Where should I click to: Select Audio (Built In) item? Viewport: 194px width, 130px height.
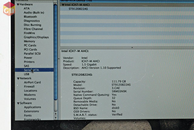[34, 12]
